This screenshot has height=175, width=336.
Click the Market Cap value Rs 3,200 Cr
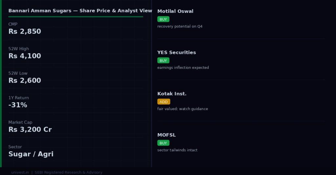30,129
